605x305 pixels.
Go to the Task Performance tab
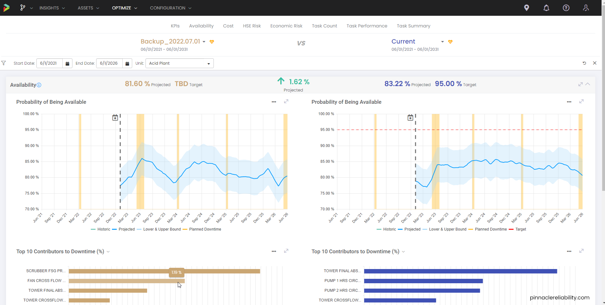(367, 26)
